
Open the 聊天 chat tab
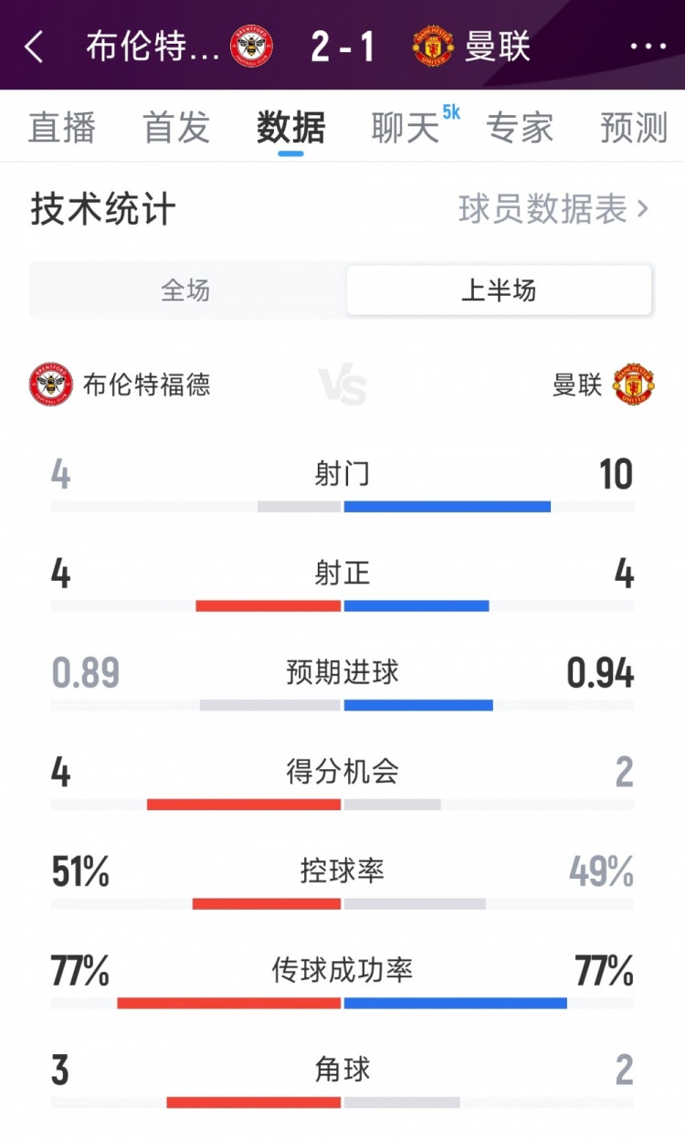(x=405, y=128)
